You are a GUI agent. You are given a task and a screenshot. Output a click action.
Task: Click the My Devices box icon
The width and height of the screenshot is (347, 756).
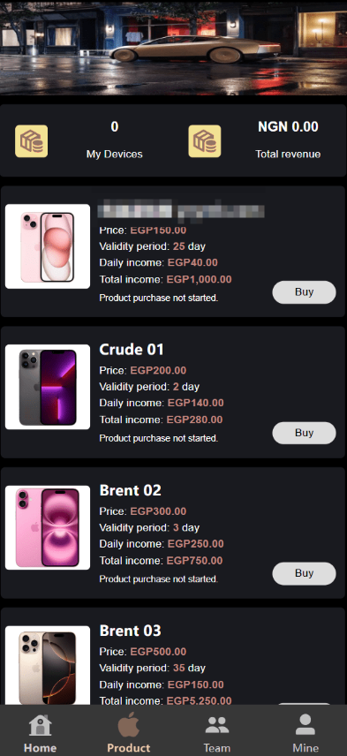(x=31, y=141)
